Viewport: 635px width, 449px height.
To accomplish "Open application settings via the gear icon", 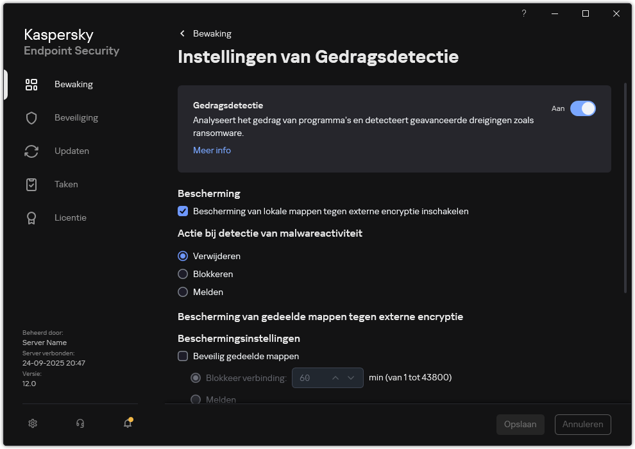I will pos(33,423).
